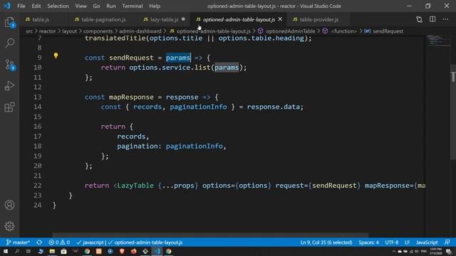Change end-of-line sequence via LF
This screenshot has width=456, height=256.
[407, 242]
